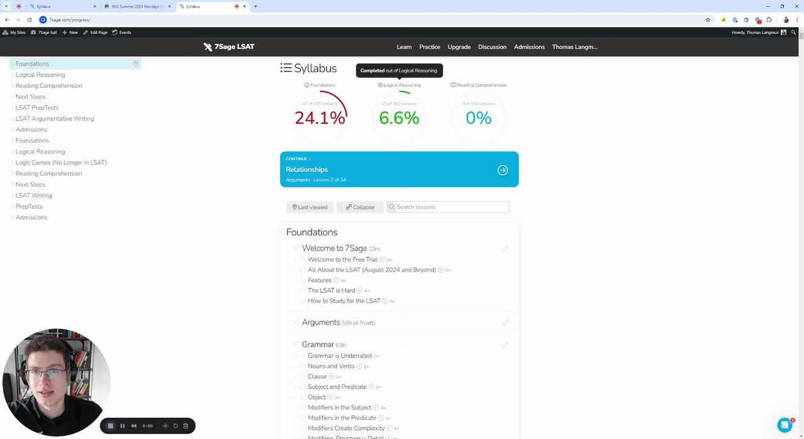Screen dimensions: 804x439
Task: Switch to NYC Summer 2024 Mondays tab
Action: click(137, 6)
